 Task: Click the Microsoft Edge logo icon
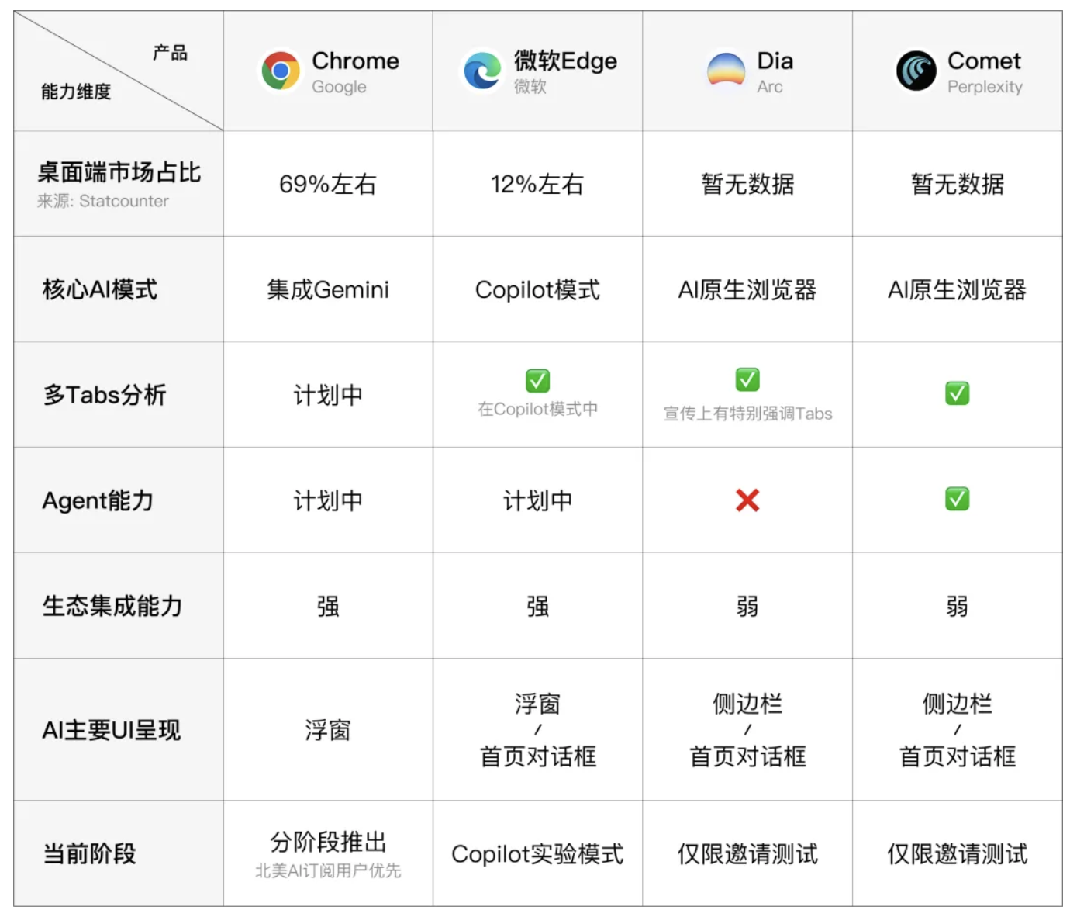pyautogui.click(x=482, y=71)
